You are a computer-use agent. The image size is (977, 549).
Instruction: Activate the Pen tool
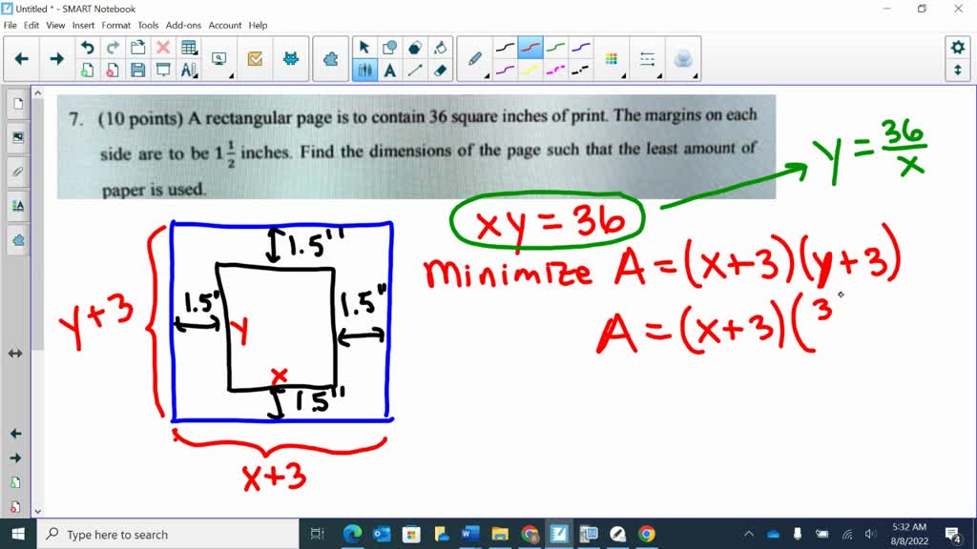click(x=473, y=58)
